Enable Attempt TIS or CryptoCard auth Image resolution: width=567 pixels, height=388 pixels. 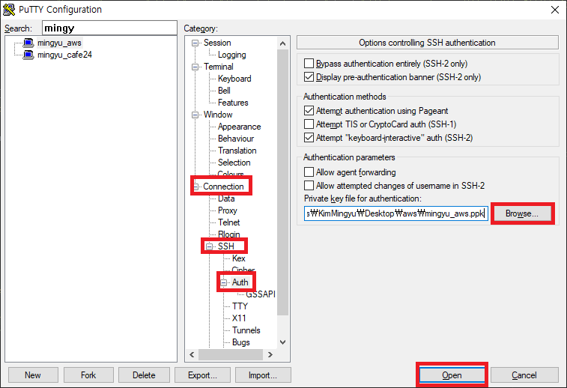309,124
